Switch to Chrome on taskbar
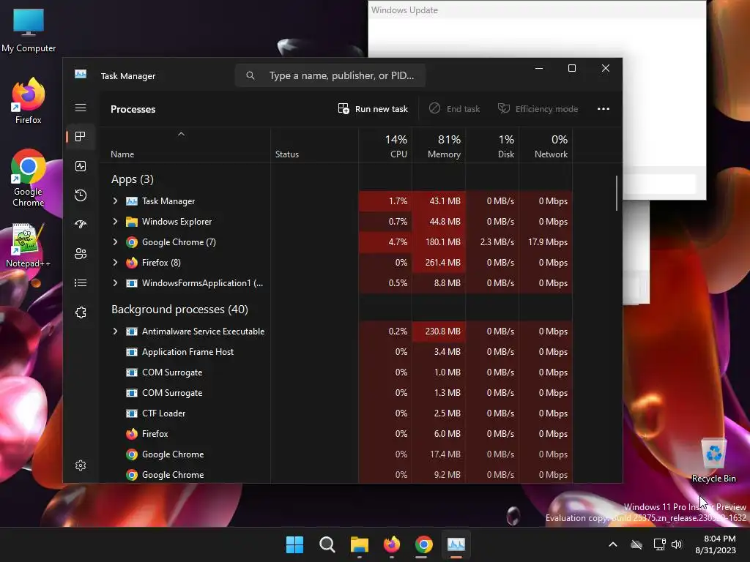Viewport: 750px width, 562px height. coord(424,544)
